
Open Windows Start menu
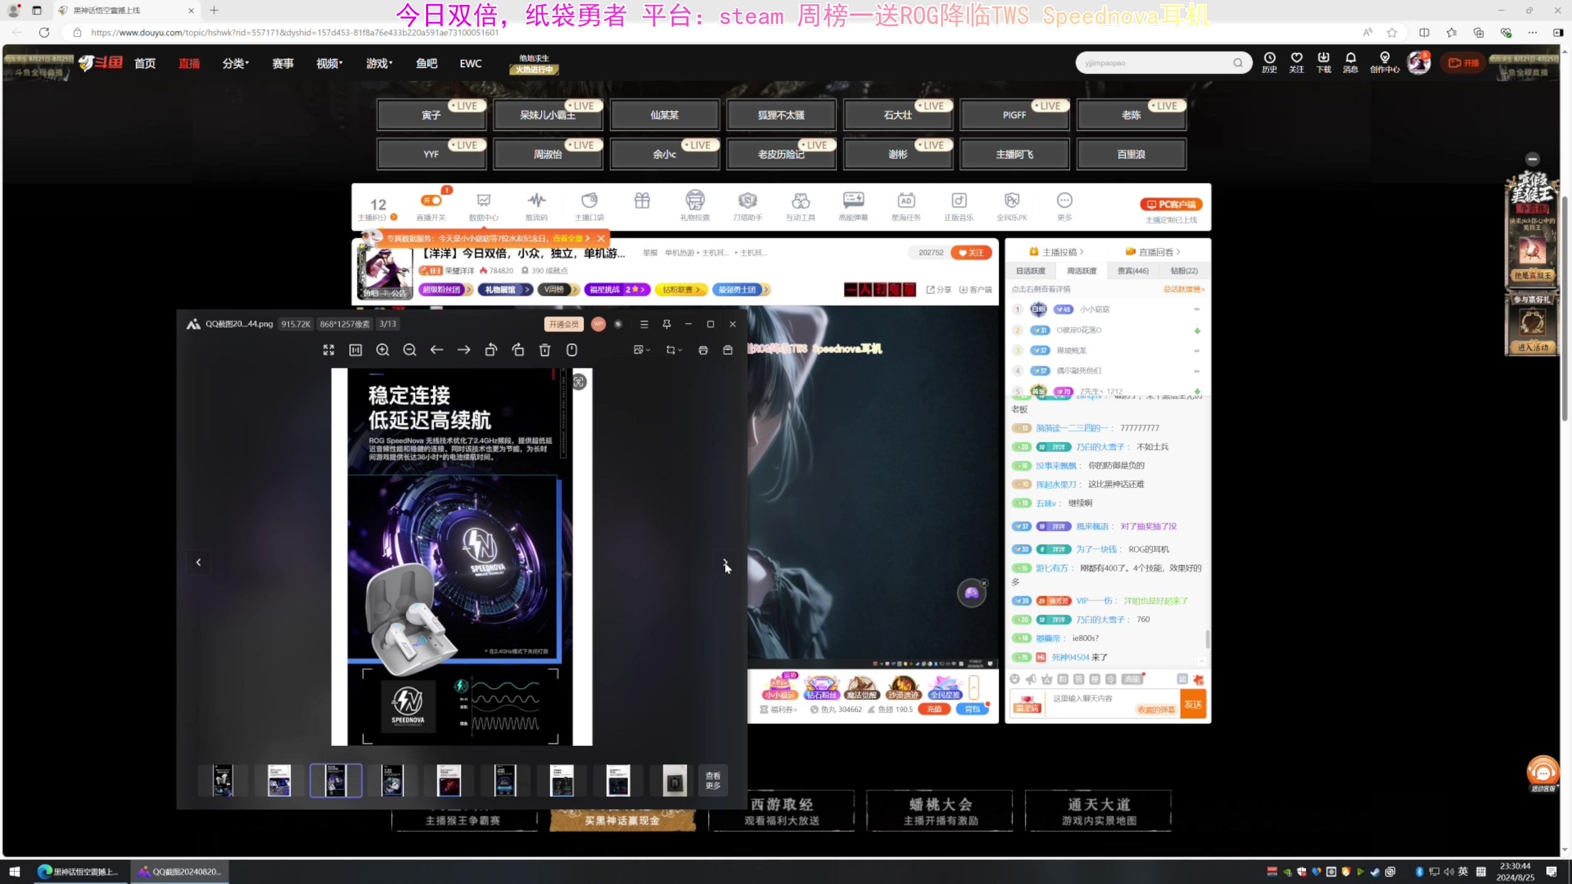tap(15, 872)
